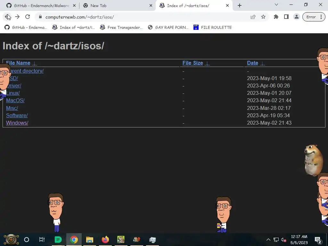The width and height of the screenshot is (328, 246).
Task: Open the Extensions puzzle-piece menu
Action: (x=276, y=17)
